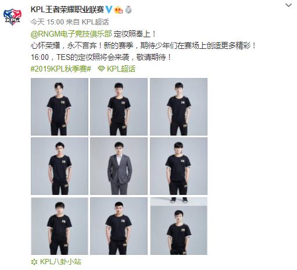Open the 来自 KPL超话 source text
This screenshot has height=270, width=297.
click(x=87, y=22)
